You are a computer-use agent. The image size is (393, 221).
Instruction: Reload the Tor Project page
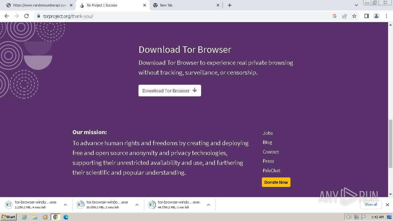point(26,16)
